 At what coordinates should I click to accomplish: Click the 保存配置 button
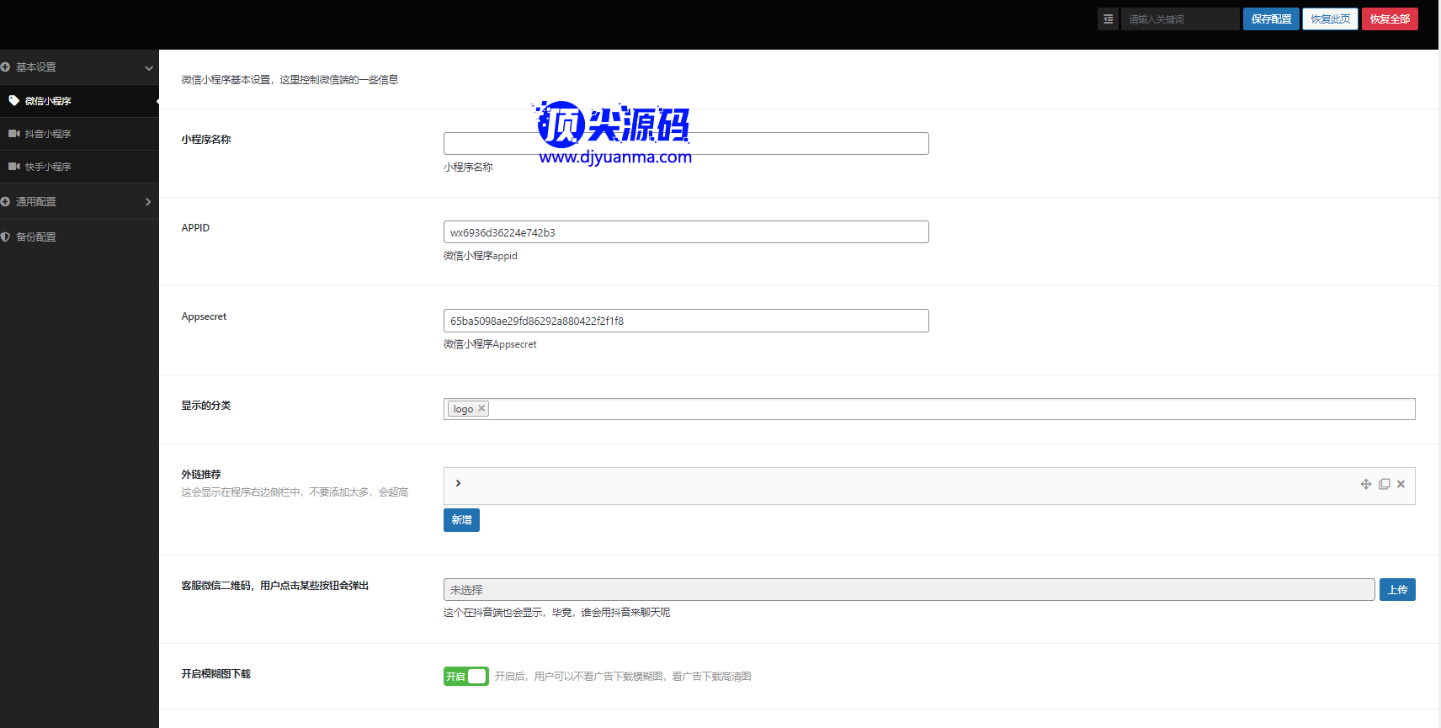point(1270,19)
